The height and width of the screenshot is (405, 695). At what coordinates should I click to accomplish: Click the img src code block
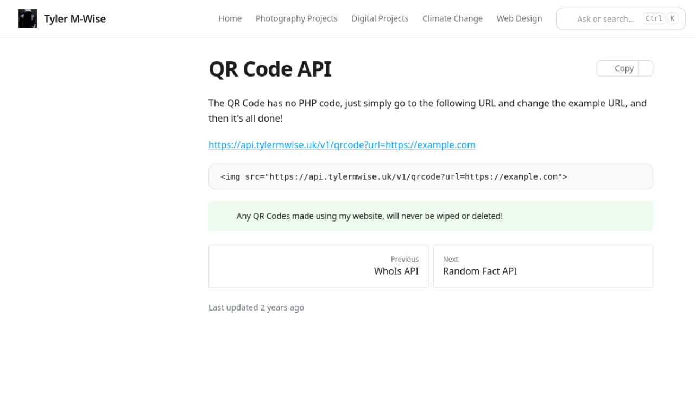click(x=430, y=176)
